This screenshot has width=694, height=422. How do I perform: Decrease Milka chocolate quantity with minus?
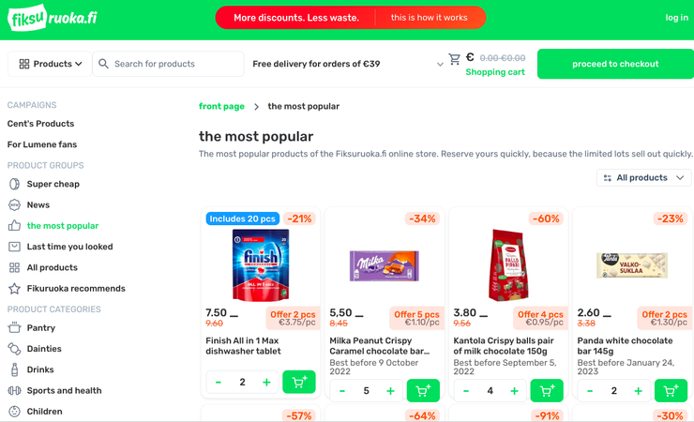[x=342, y=391]
